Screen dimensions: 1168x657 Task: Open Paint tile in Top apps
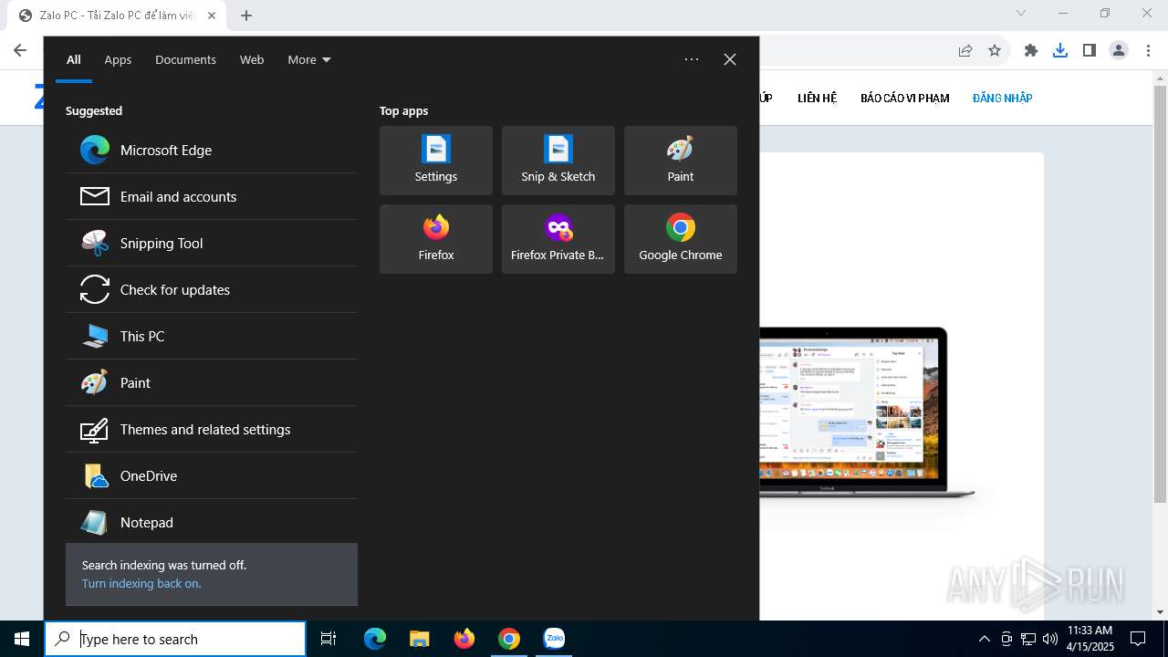[x=681, y=161]
